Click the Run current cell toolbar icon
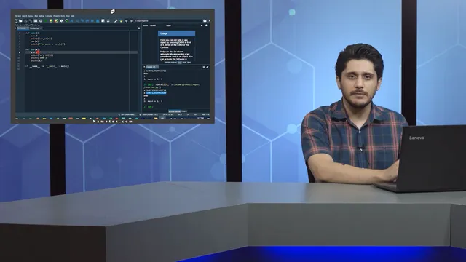466x262 pixels. (x=51, y=21)
